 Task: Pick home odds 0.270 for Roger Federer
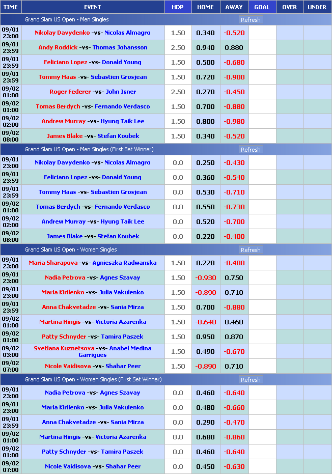coord(205,92)
